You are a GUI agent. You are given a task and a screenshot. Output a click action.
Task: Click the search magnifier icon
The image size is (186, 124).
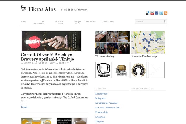(x=165, y=21)
